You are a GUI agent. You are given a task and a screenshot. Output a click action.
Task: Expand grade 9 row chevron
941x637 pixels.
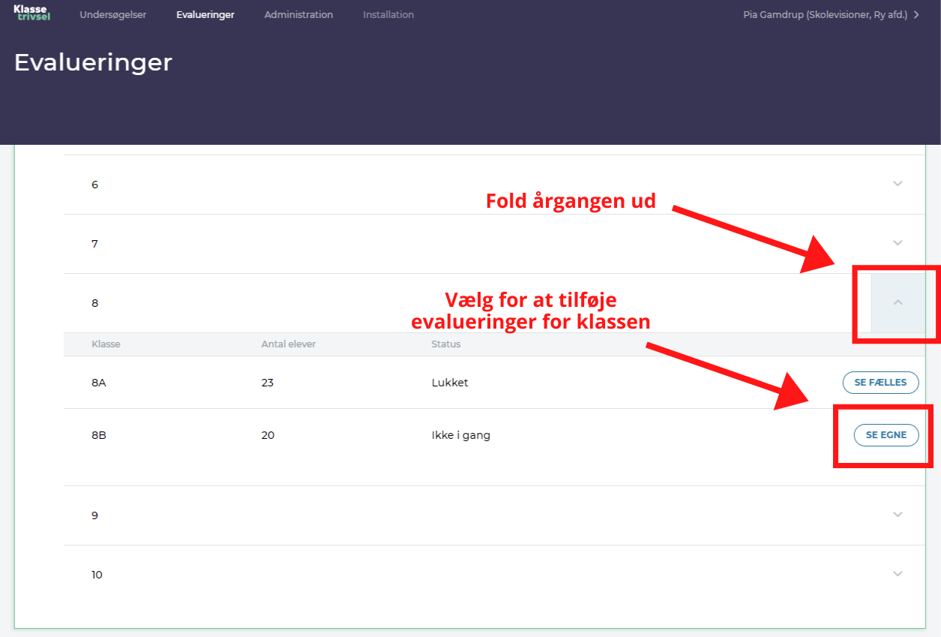click(x=898, y=514)
